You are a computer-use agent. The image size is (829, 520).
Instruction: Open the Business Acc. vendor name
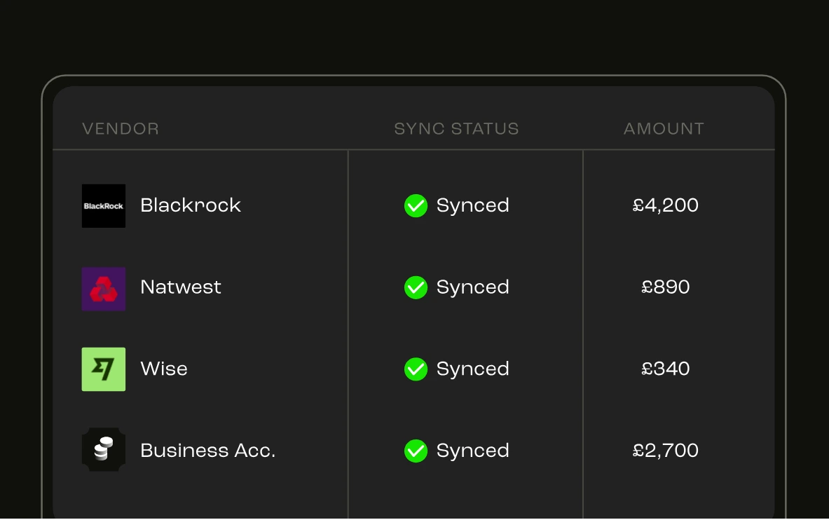coord(208,451)
